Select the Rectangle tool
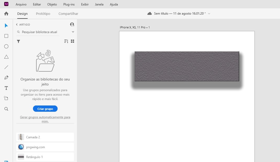The image size is (280, 162). 6,36
